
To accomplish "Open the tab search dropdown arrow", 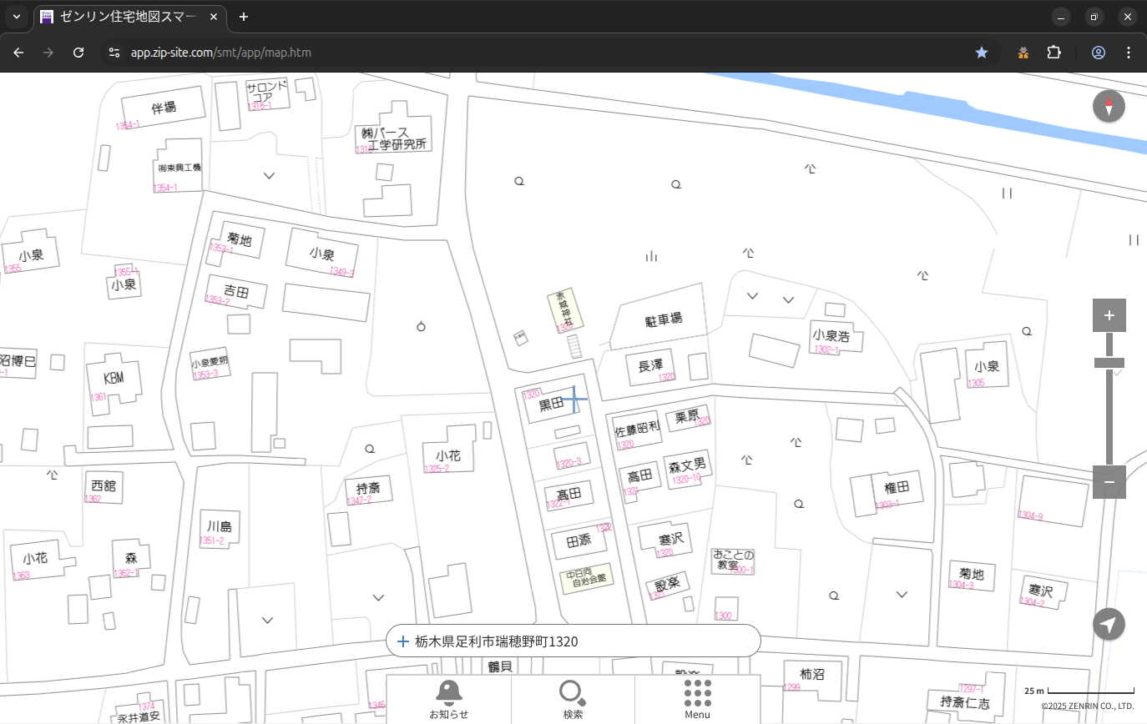I will click(x=16, y=17).
